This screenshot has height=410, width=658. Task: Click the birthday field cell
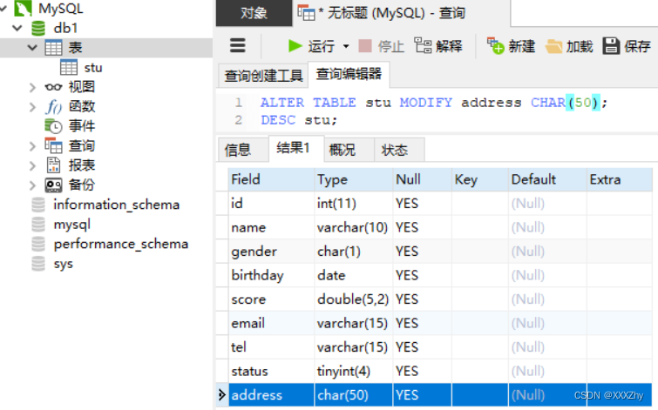click(271, 275)
